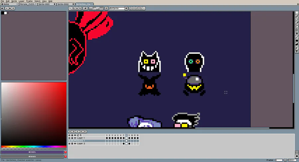Select the Eraser tool
Image resolution: width=299 pixels, height=162 pixels.
[x=297, y=20]
